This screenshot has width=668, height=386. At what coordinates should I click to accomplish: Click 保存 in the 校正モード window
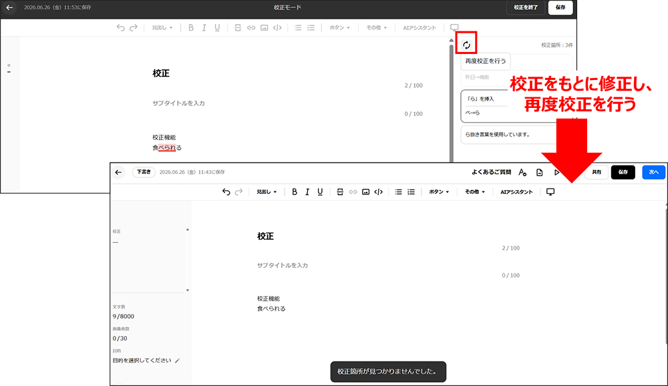point(560,7)
